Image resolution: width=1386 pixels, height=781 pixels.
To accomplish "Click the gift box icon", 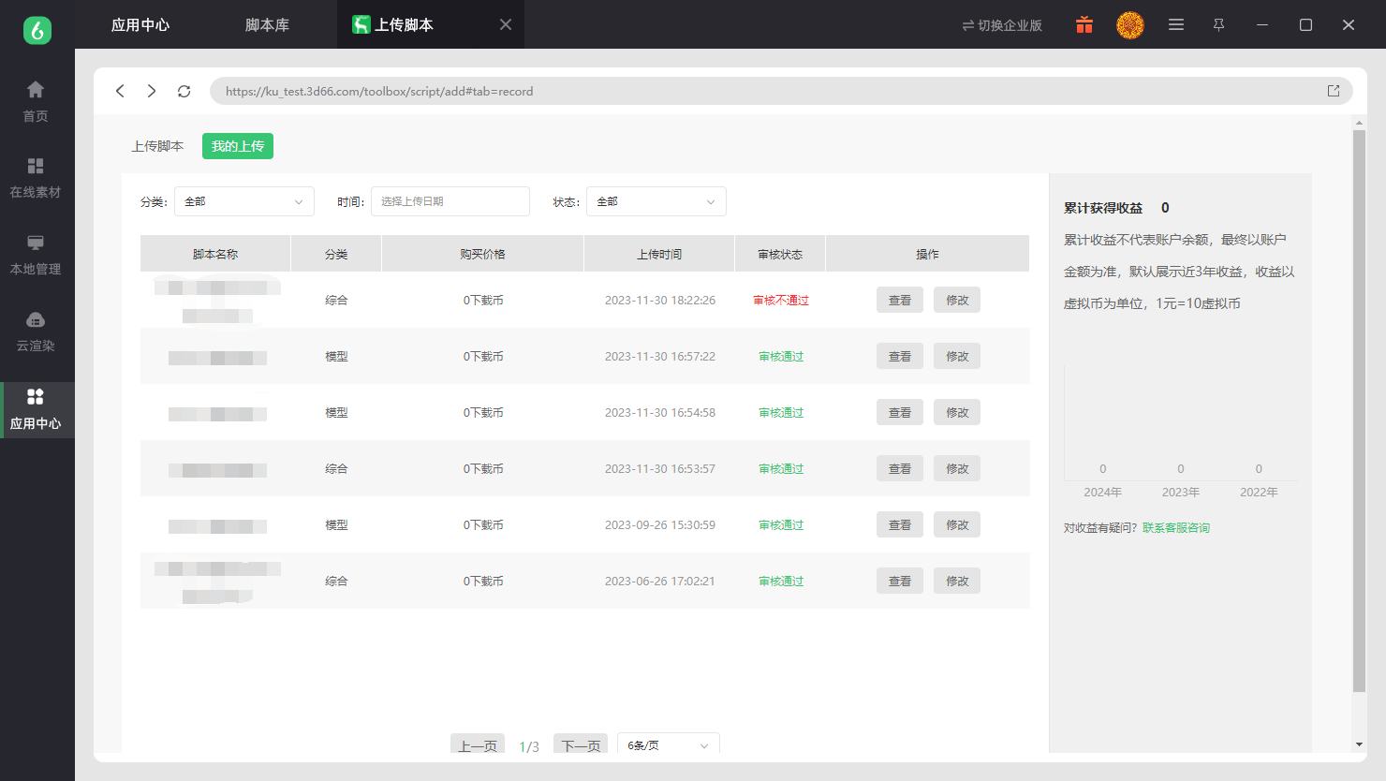I will click(x=1084, y=25).
